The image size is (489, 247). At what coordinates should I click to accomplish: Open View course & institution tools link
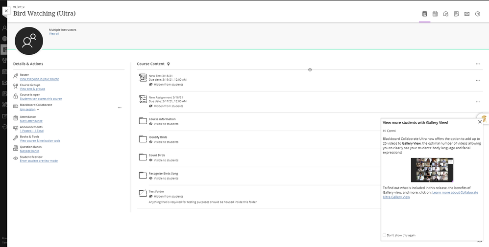tap(40, 140)
